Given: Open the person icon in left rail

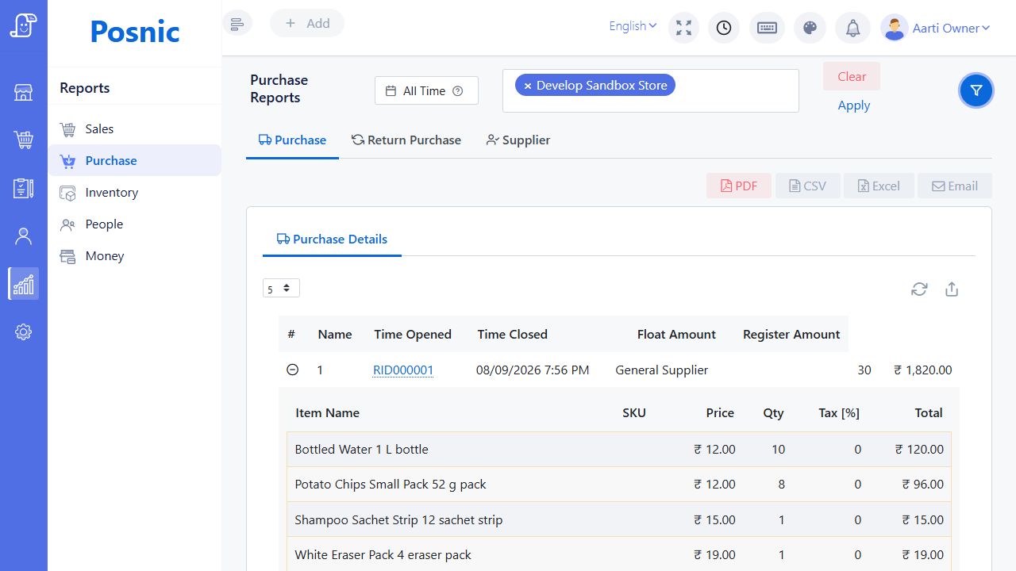Looking at the screenshot, I should tap(23, 236).
